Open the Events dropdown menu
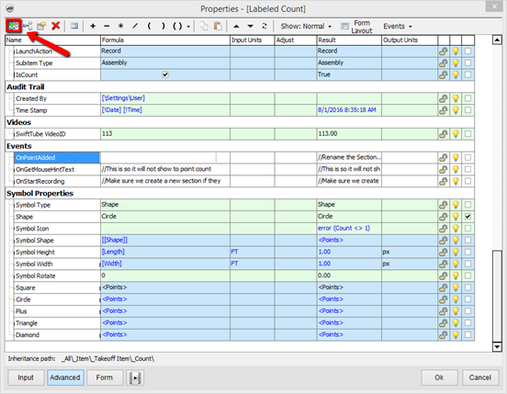The height and width of the screenshot is (394, 507). pos(398,27)
